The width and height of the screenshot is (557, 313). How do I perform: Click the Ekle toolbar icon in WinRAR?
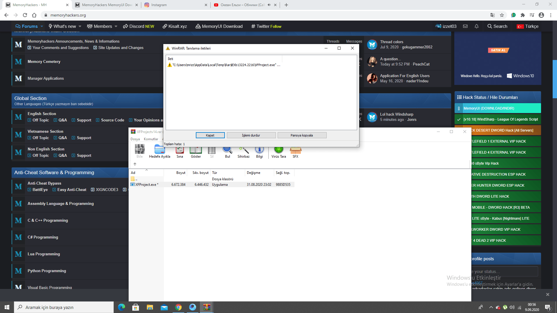point(140,152)
